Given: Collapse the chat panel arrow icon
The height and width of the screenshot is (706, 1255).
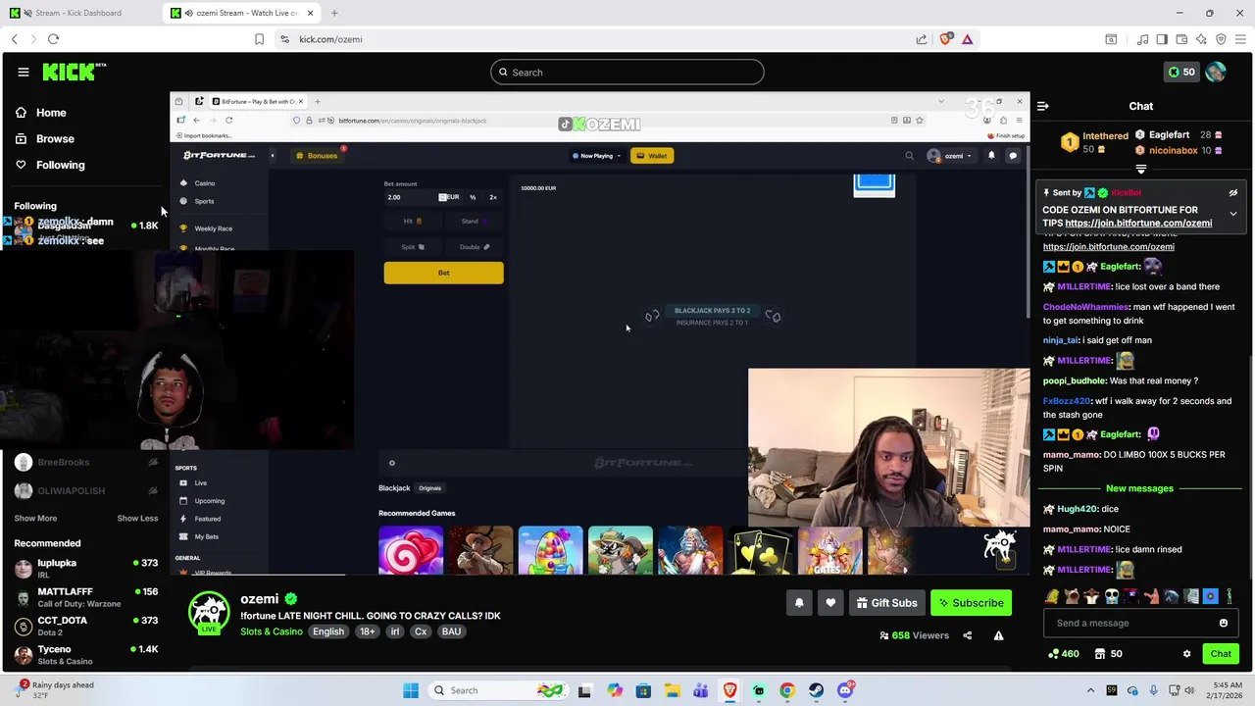Looking at the screenshot, I should pos(1043,106).
